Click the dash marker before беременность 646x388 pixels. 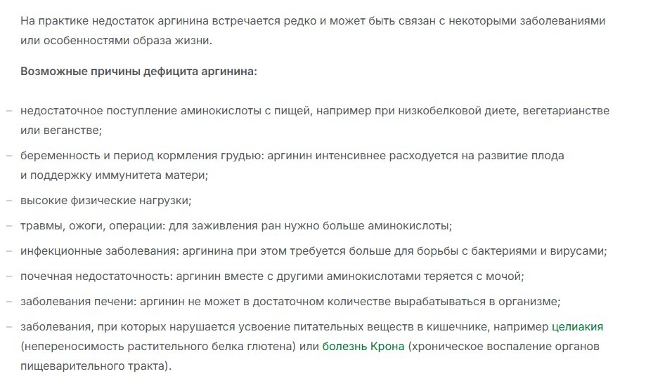[x=9, y=156]
